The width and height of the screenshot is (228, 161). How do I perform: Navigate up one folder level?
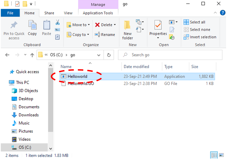32,55
